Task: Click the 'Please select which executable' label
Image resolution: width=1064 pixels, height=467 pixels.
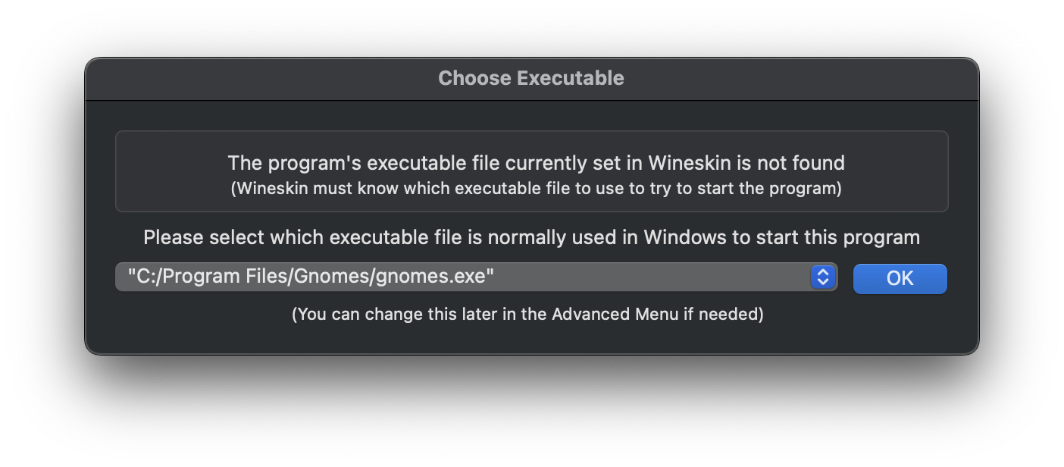Action: click(x=531, y=237)
